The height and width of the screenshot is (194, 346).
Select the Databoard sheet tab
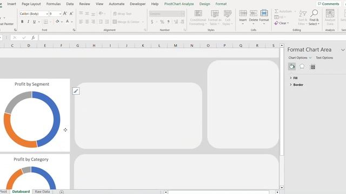pyautogui.click(x=21, y=192)
